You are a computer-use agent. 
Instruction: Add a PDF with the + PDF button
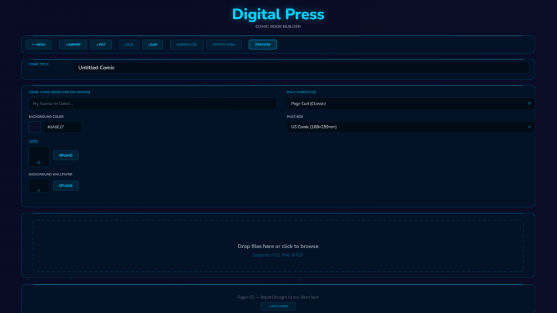tap(100, 44)
